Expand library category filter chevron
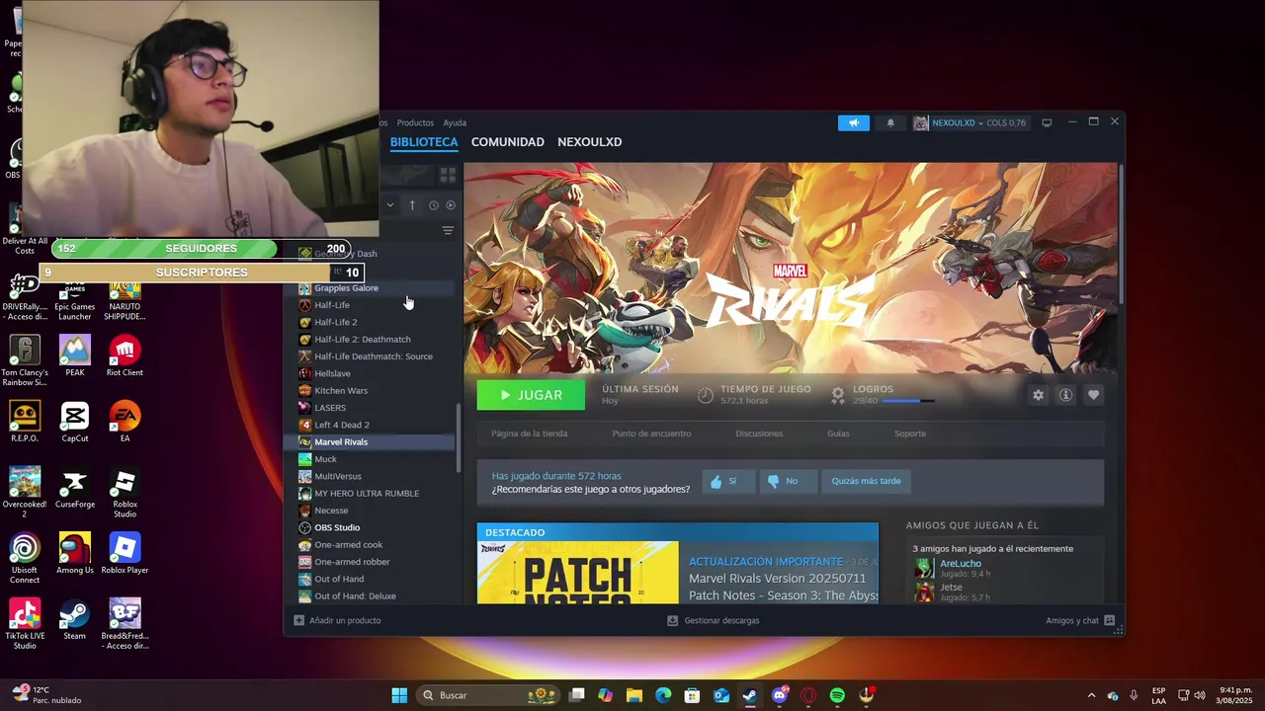 (390, 205)
